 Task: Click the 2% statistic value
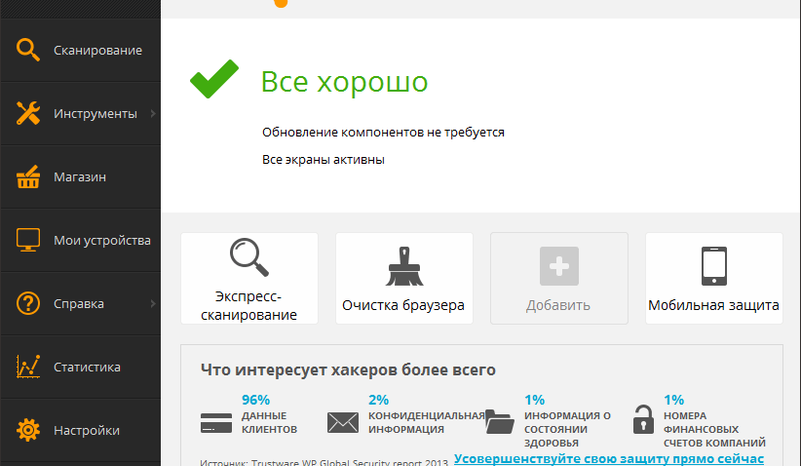coord(378,400)
